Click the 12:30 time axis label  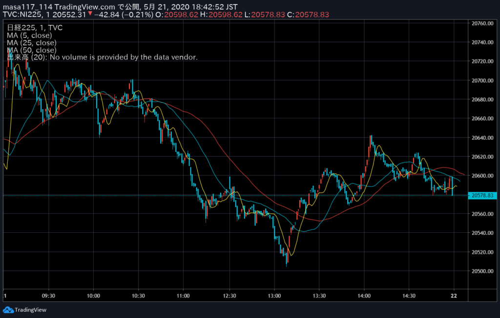(229, 296)
